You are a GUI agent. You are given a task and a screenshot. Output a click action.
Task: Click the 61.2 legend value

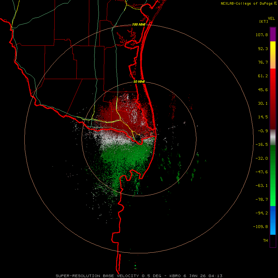click(263, 76)
